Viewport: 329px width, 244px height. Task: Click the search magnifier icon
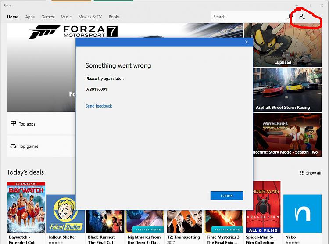coord(290,17)
